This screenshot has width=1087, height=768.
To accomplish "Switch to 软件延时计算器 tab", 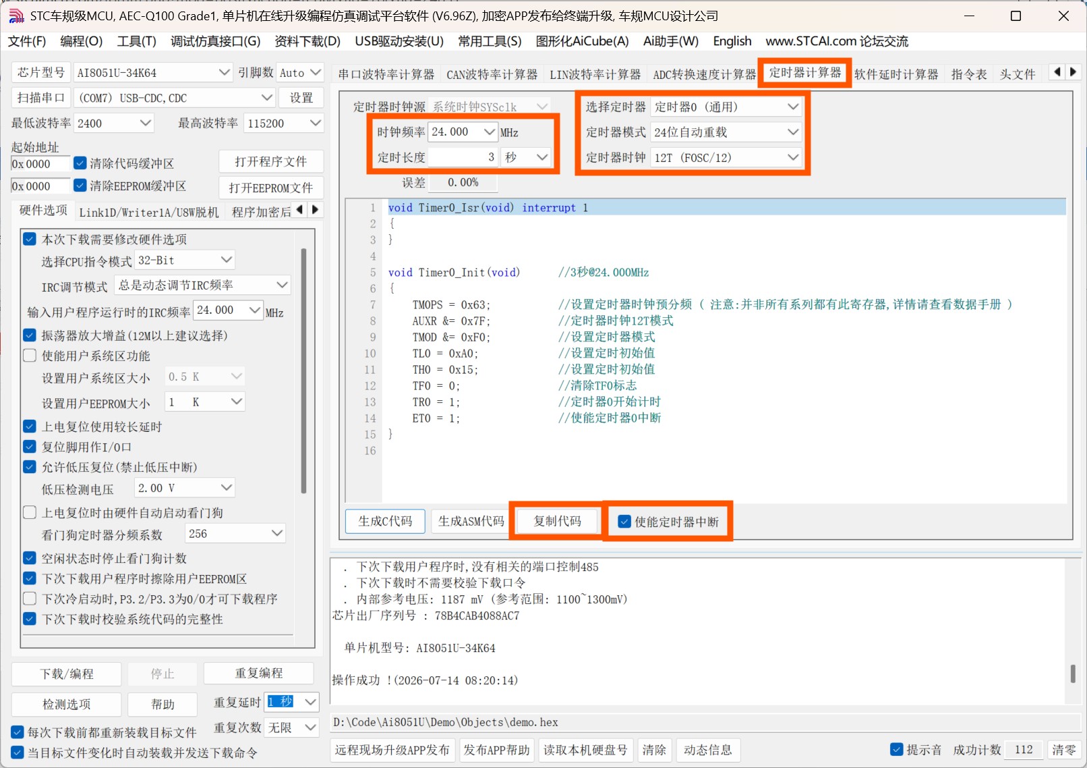I will [896, 74].
